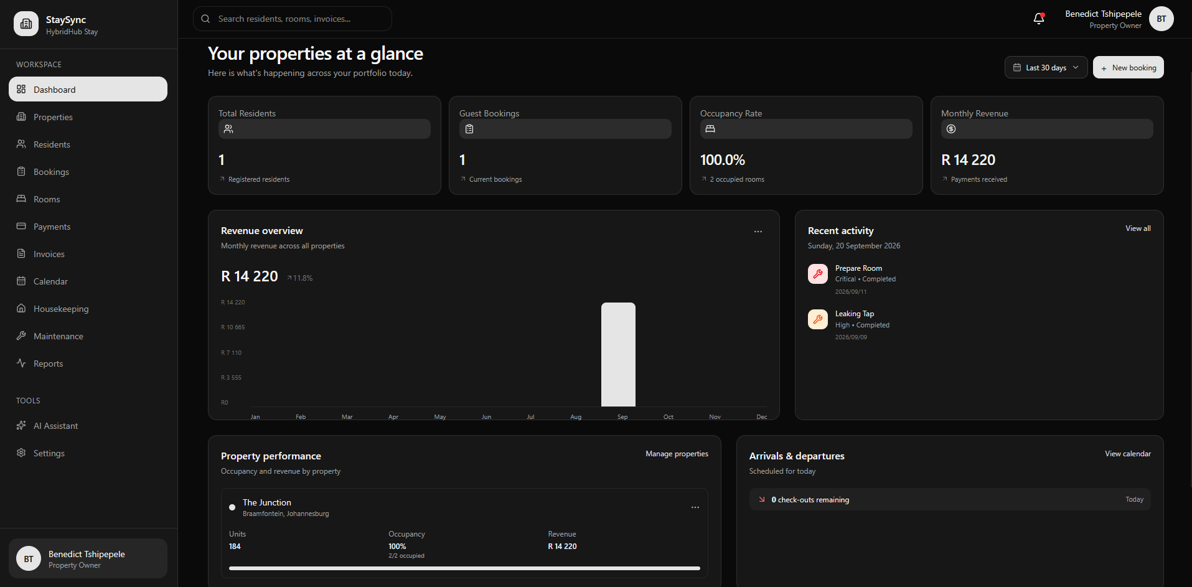The image size is (1192, 587).
Task: Click The Junction occupancy progress bar
Action: (464, 568)
